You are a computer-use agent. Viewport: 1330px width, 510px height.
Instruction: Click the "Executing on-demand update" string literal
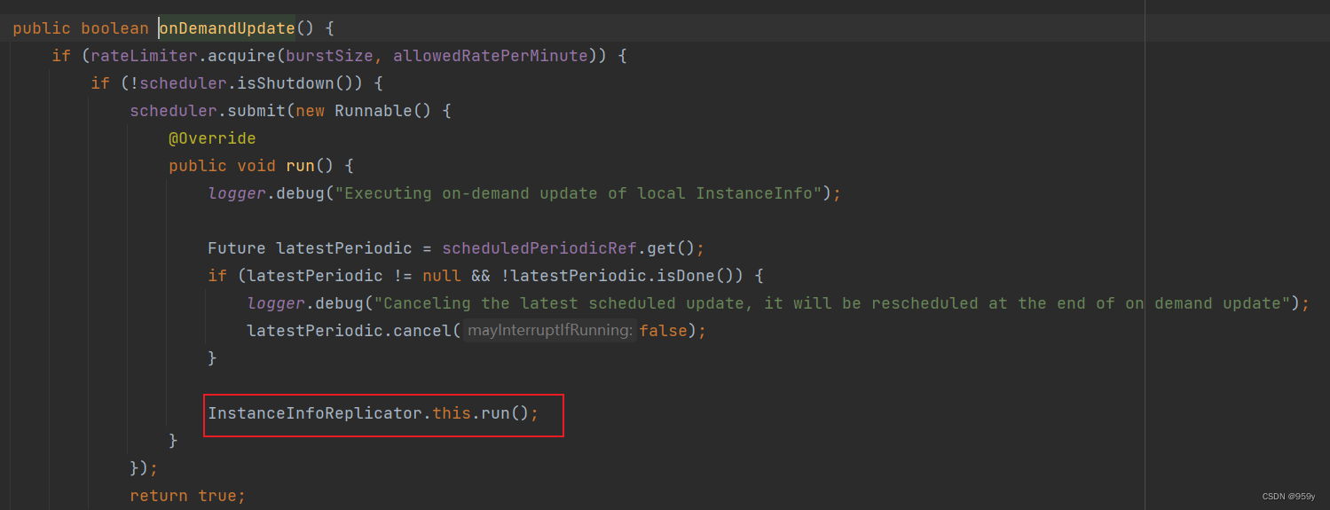[x=578, y=193]
